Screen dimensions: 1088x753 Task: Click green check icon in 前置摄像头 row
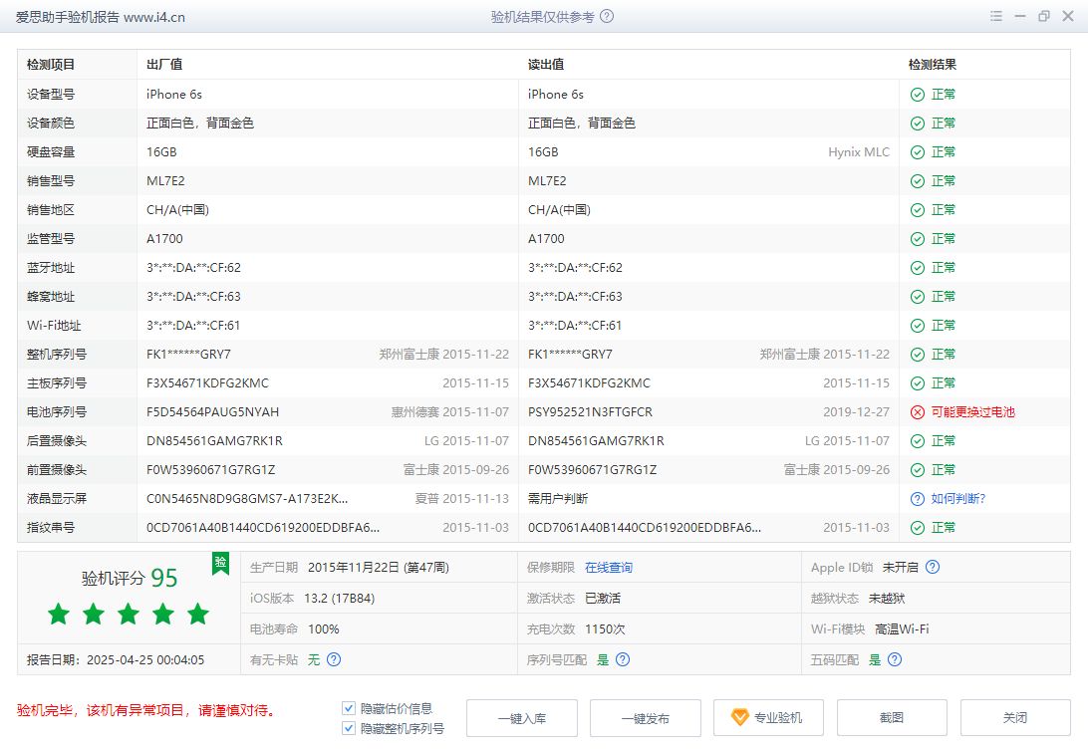(918, 470)
